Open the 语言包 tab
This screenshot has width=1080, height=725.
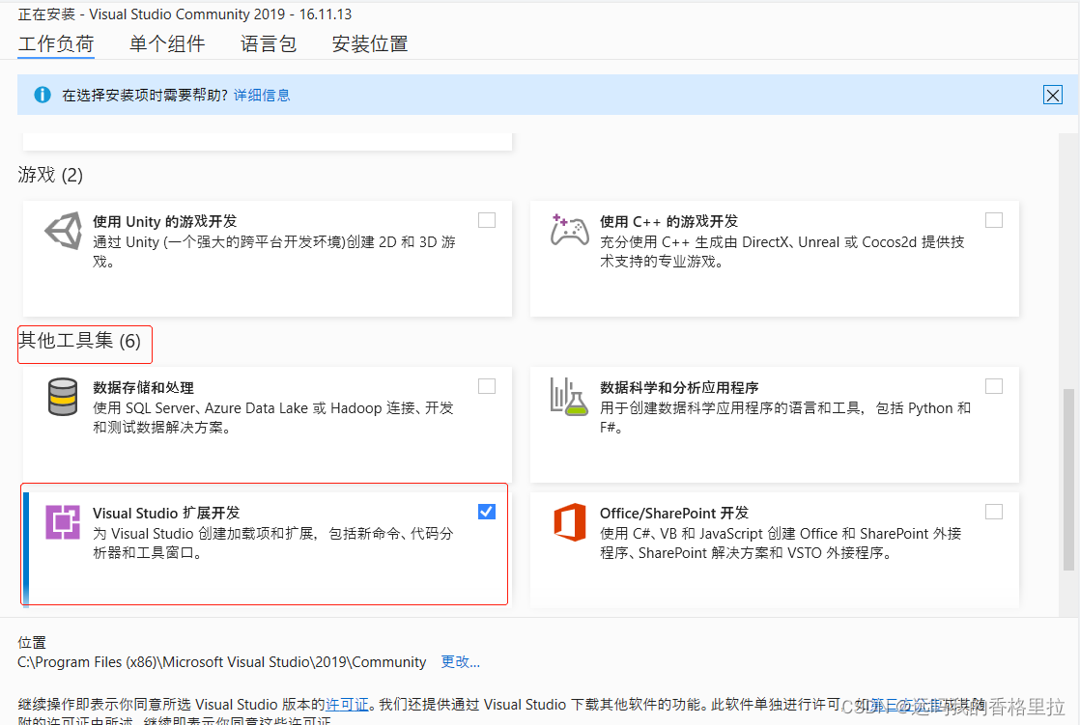(x=269, y=44)
